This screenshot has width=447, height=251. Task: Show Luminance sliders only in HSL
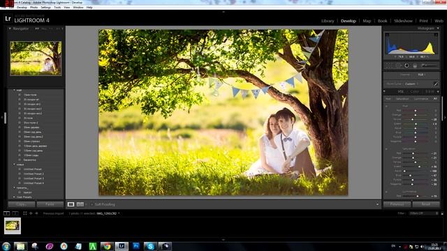[421, 99]
